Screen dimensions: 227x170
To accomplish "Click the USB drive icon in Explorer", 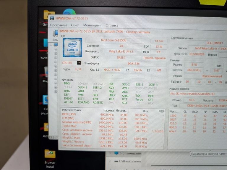I will 116,161.
